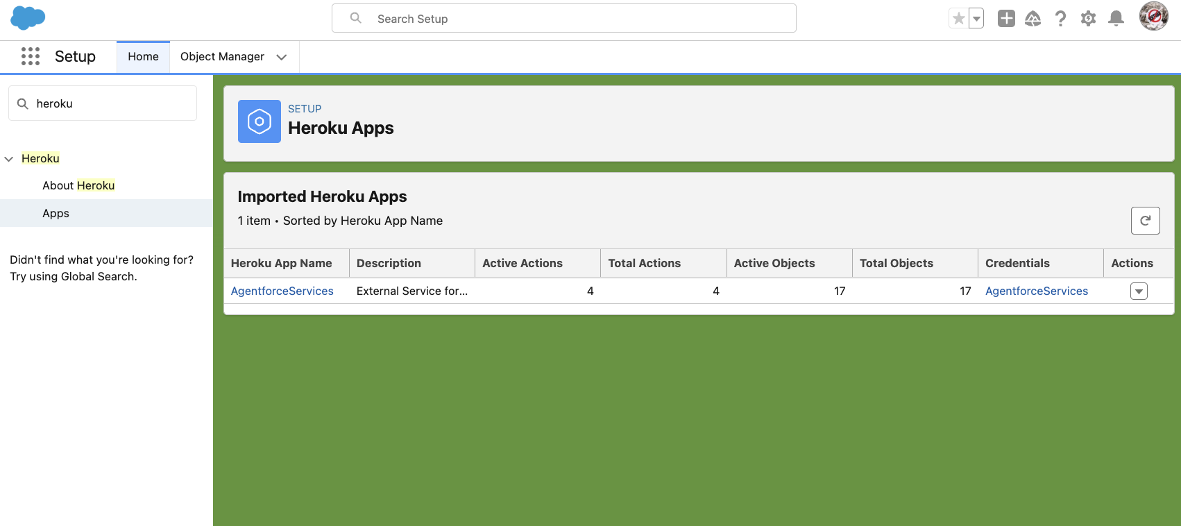Click the 'Imported Heroku Apps' heading
Image resolution: width=1181 pixels, height=526 pixels.
(322, 196)
